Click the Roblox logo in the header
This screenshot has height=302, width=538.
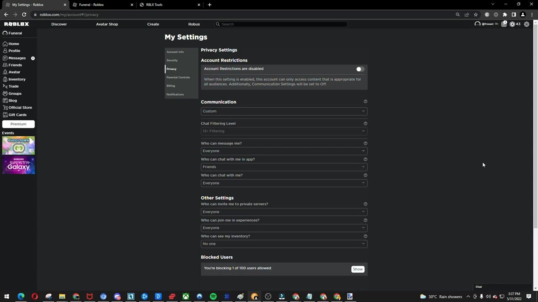click(16, 24)
